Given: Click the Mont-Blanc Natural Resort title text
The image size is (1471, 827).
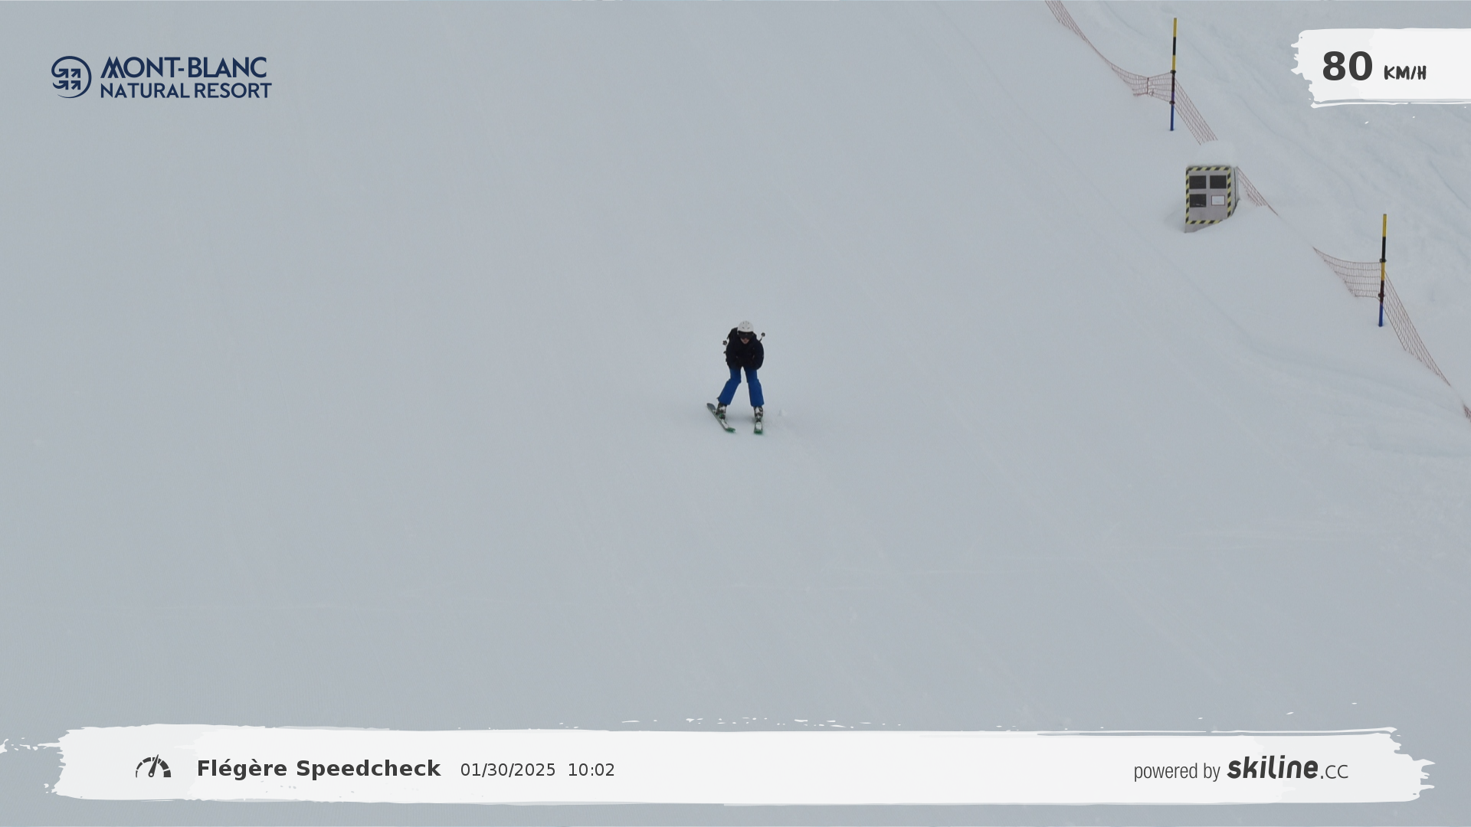Looking at the screenshot, I should tap(185, 77).
